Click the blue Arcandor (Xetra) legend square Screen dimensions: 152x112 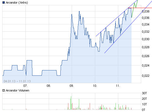(x=4, y=2)
